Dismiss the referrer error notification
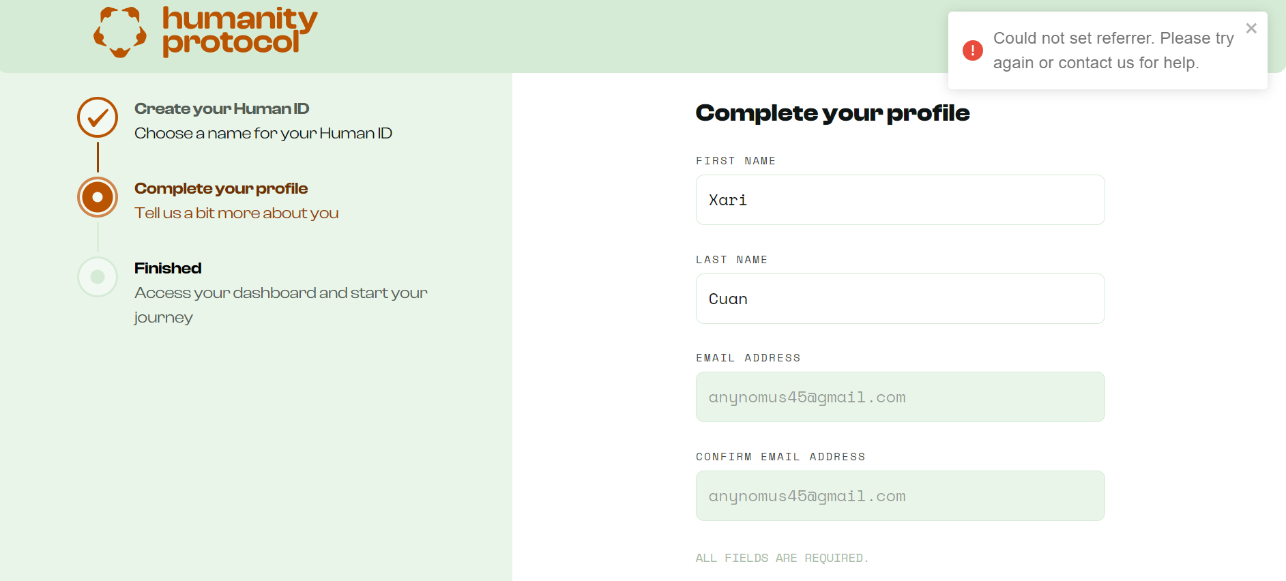The image size is (1286, 581). tap(1251, 29)
